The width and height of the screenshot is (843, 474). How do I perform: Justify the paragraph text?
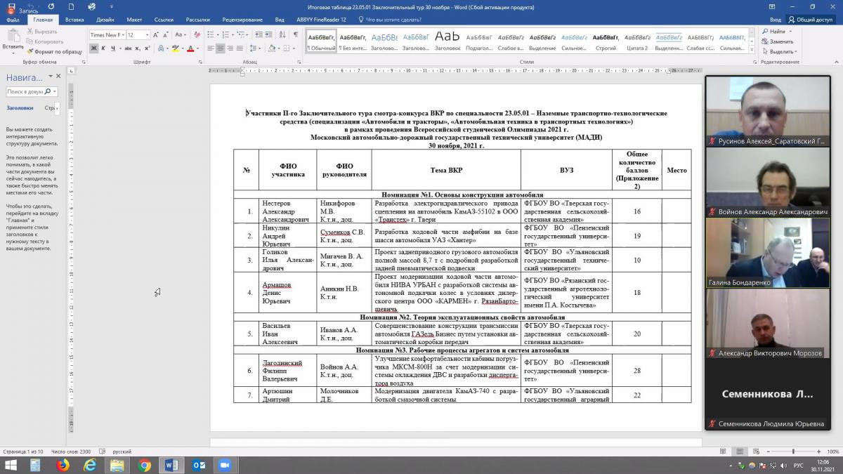tap(240, 48)
